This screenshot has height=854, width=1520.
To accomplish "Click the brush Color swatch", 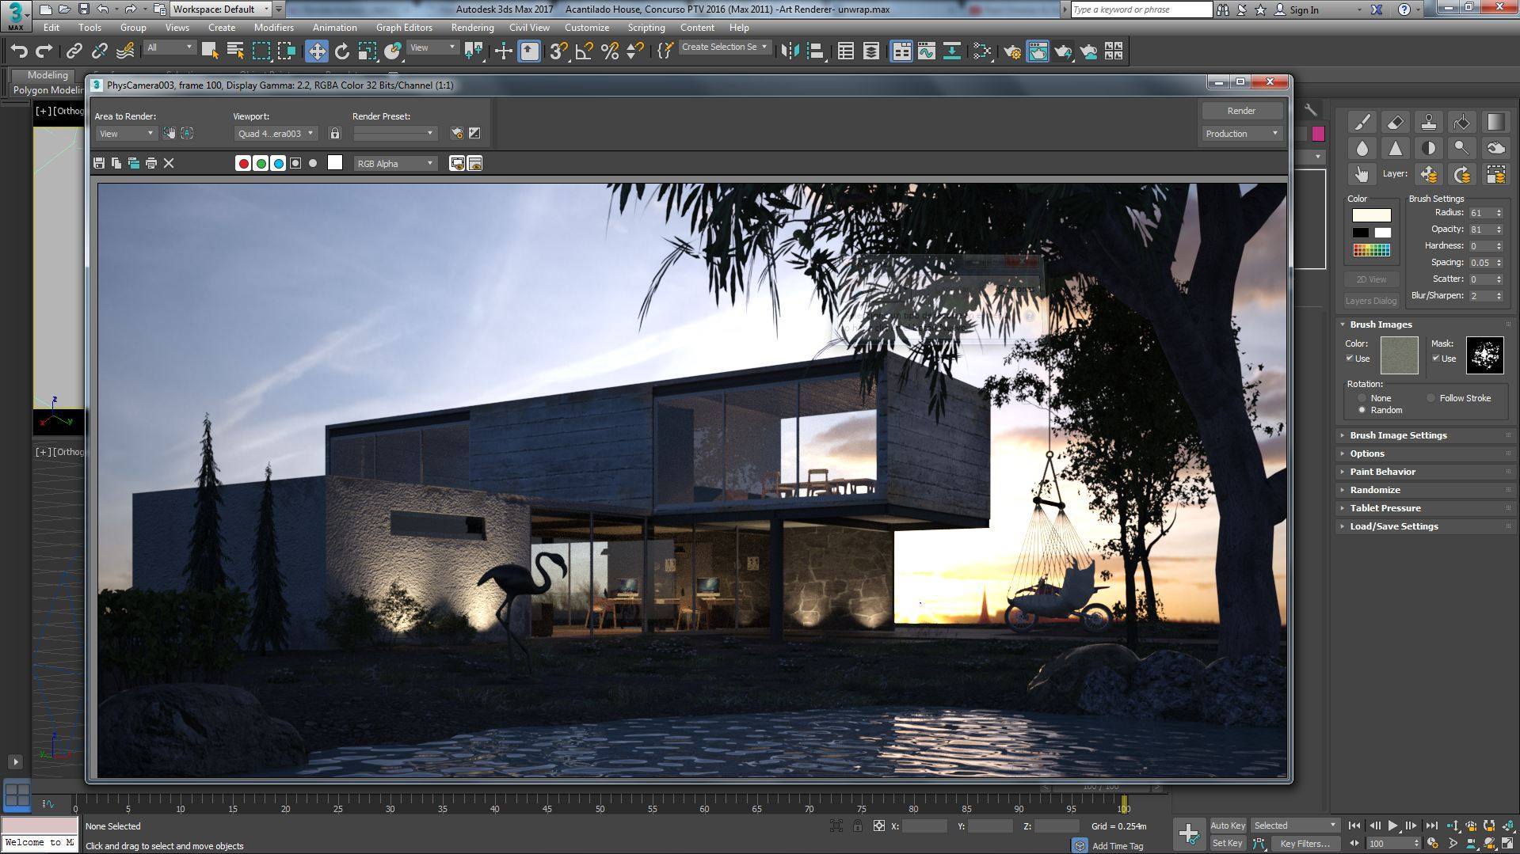I will tap(1371, 215).
